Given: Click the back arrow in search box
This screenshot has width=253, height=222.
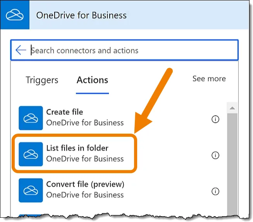Looking at the screenshot, I should [x=21, y=50].
